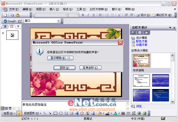
Task: Close the Microsoft Office PowerPoint dialog
Action: (x=120, y=43)
